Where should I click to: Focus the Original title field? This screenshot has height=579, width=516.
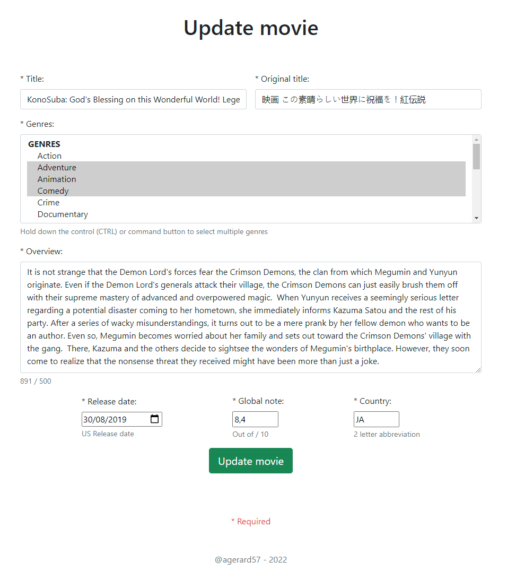[368, 99]
